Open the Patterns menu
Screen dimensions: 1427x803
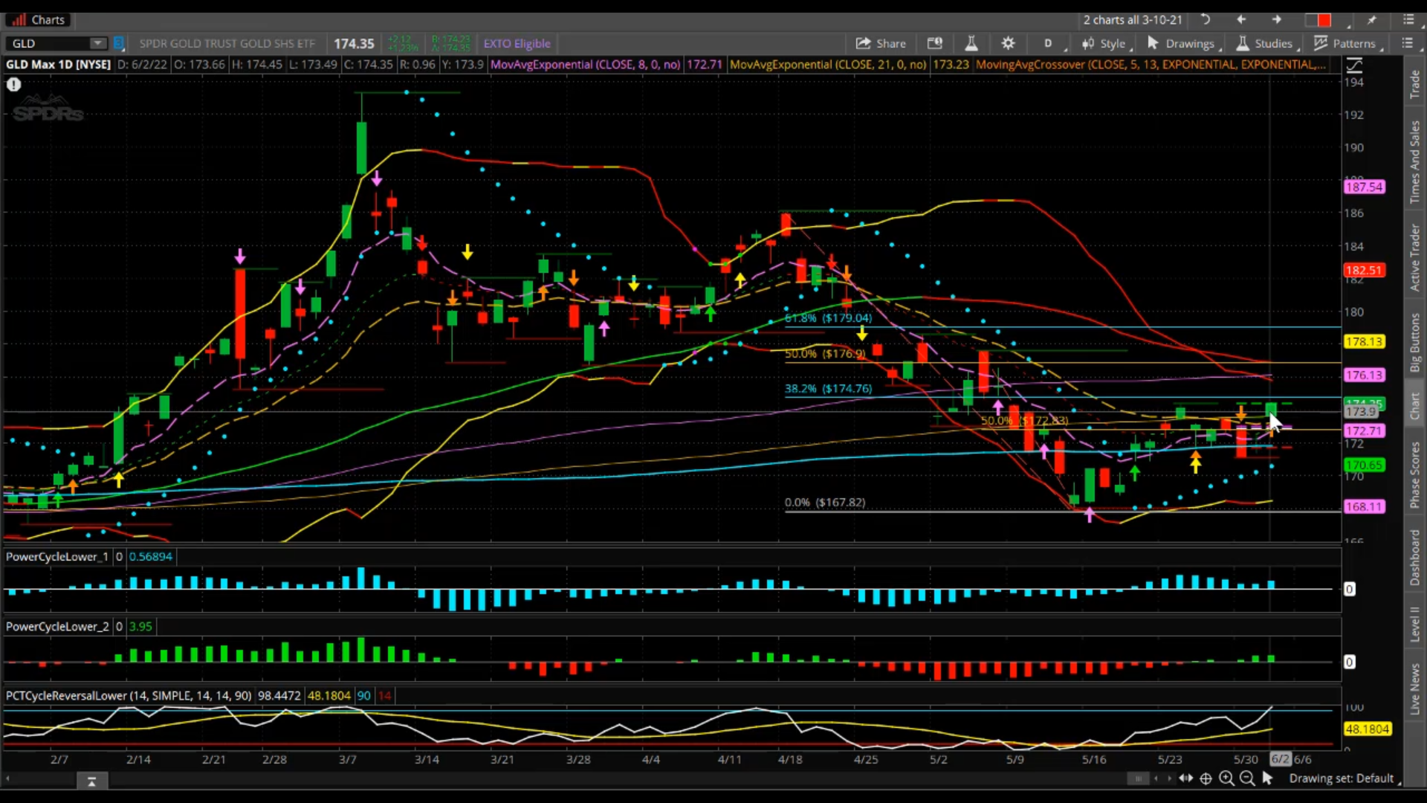pyautogui.click(x=1347, y=43)
